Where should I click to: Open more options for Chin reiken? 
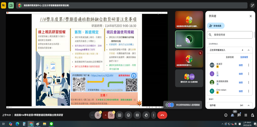point(248,91)
